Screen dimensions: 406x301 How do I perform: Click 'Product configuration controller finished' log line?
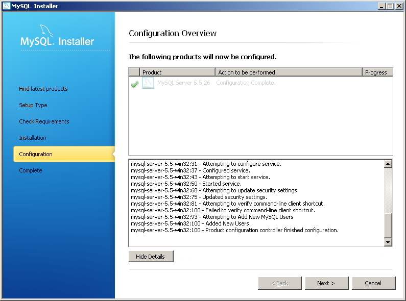click(x=234, y=230)
